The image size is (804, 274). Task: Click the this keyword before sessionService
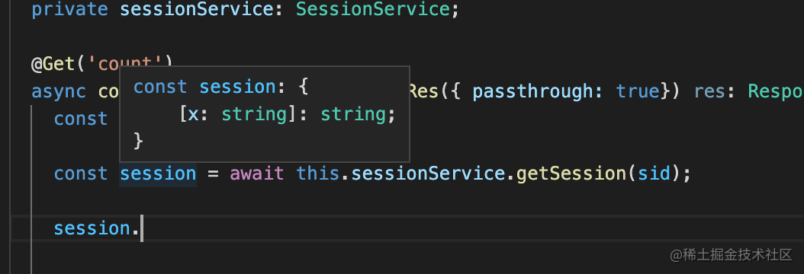[318, 174]
